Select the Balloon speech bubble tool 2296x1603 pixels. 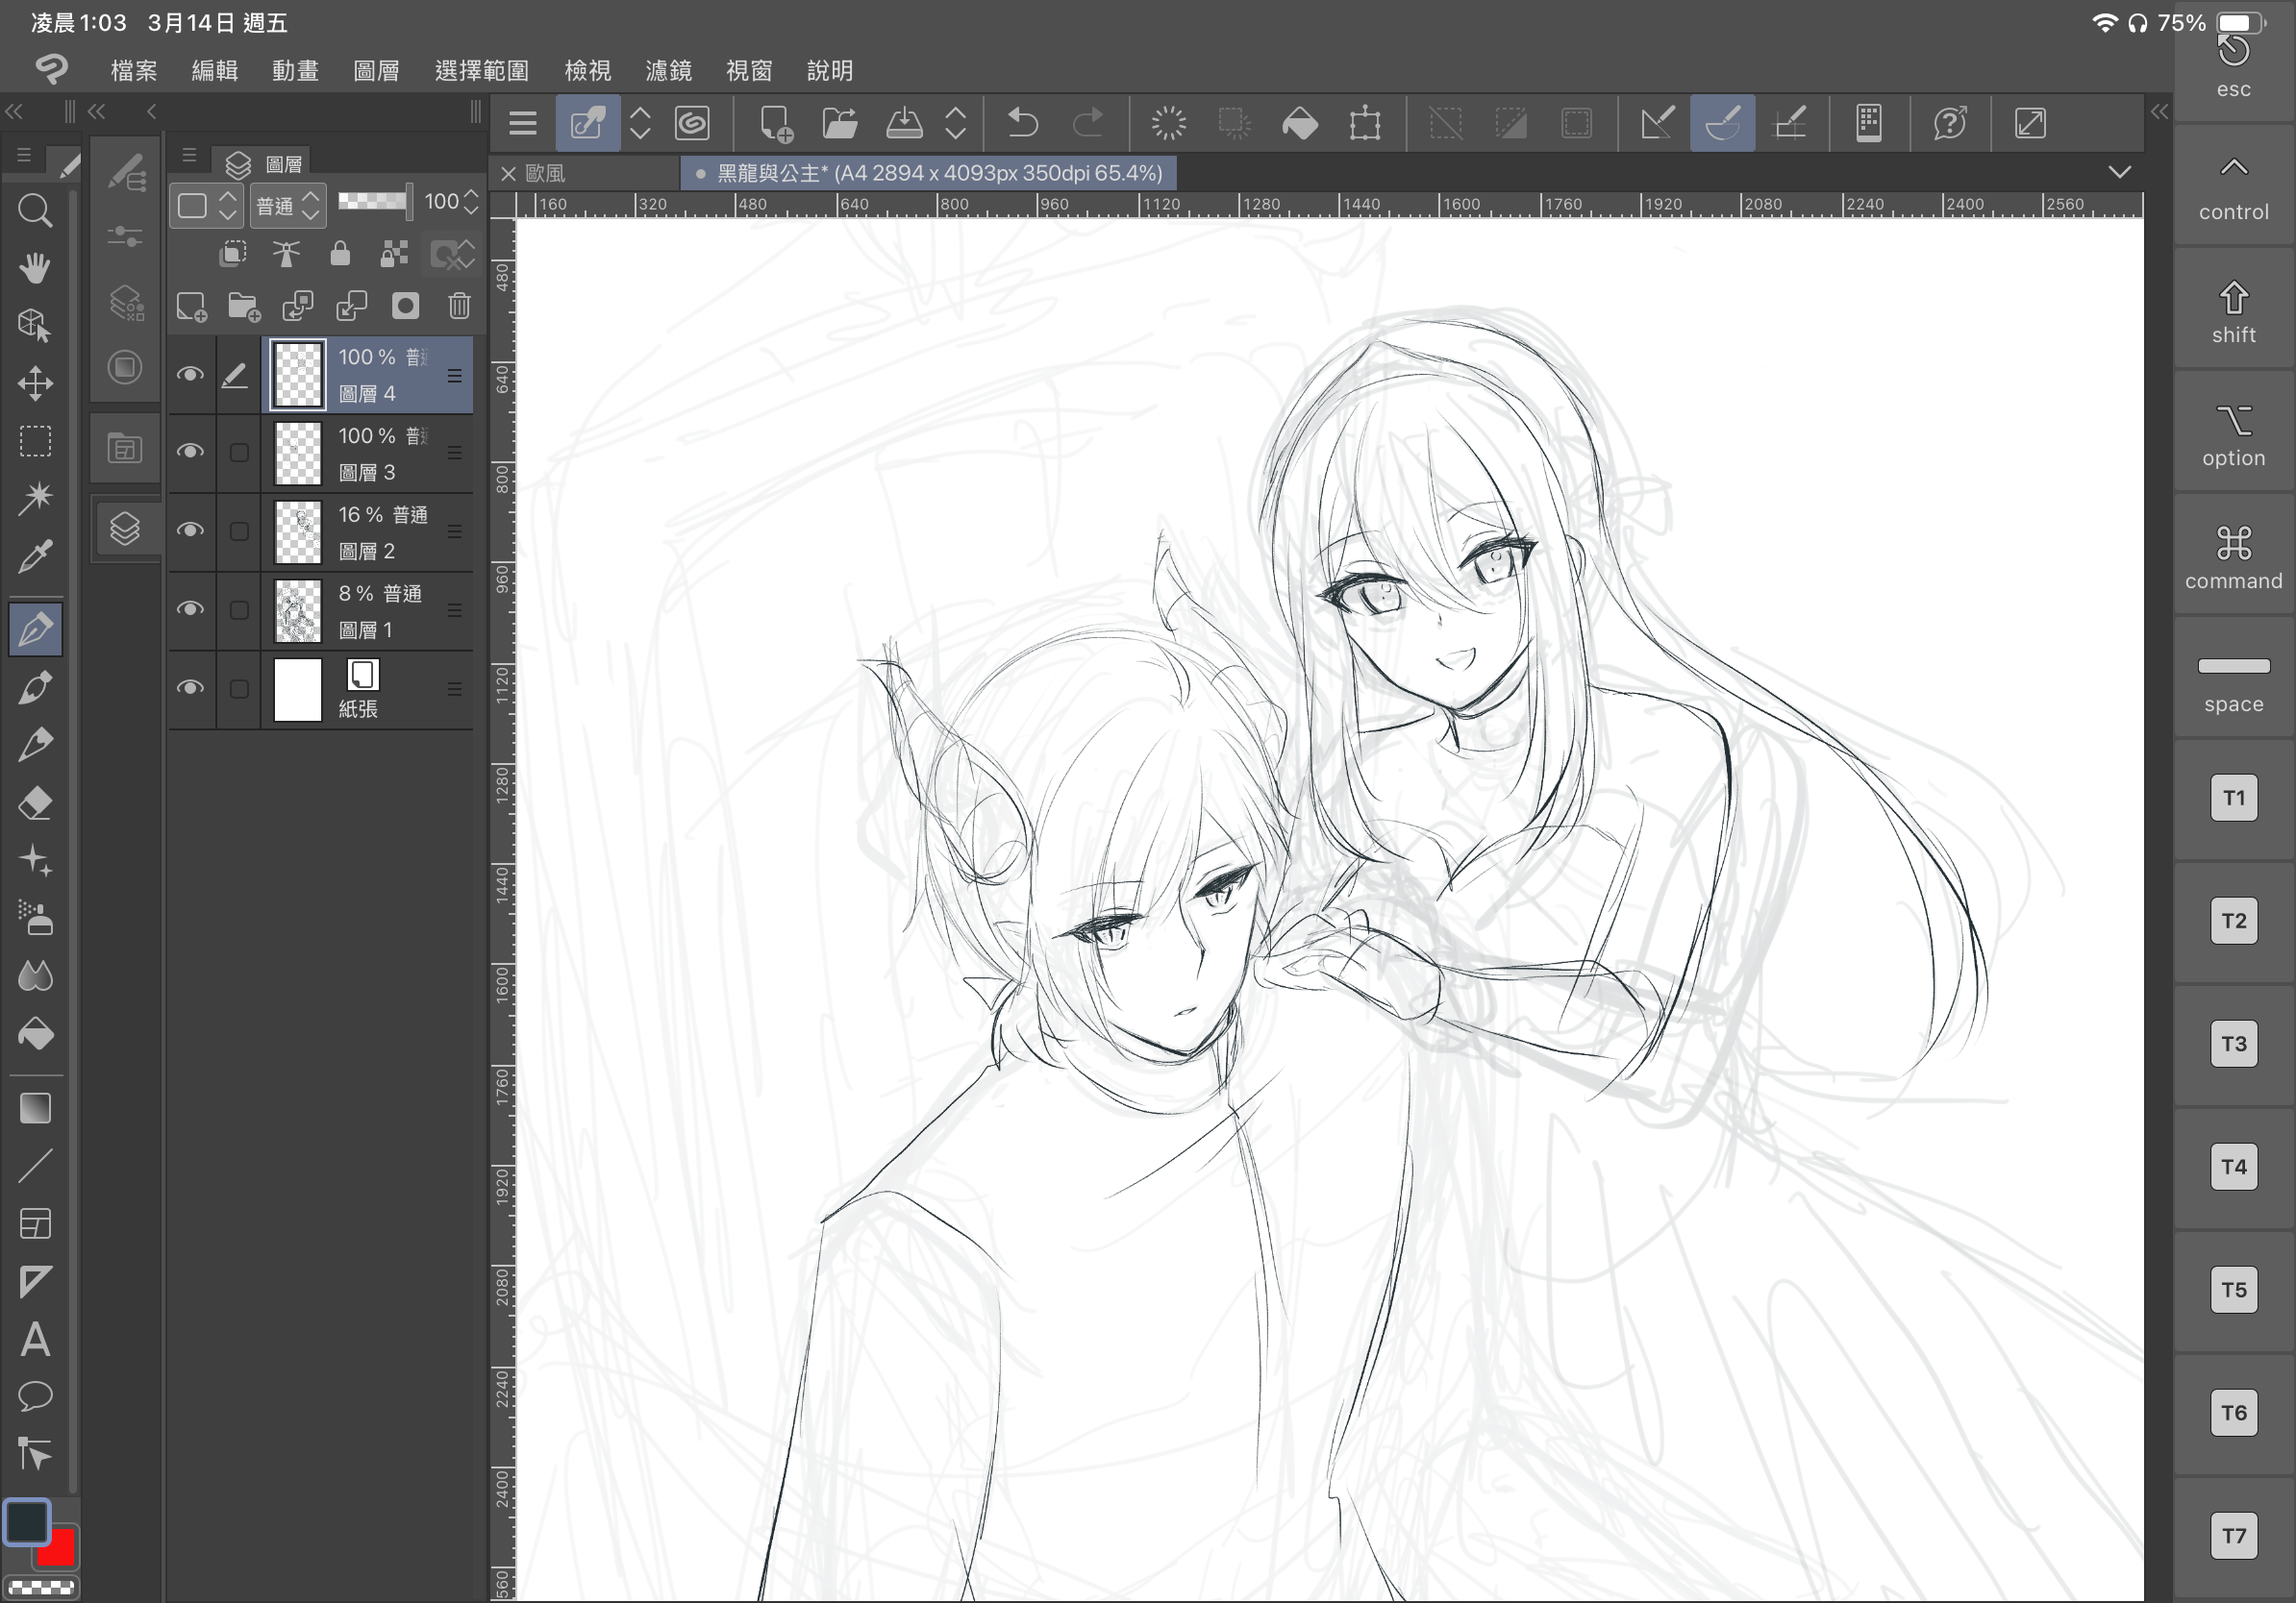tap(35, 1396)
